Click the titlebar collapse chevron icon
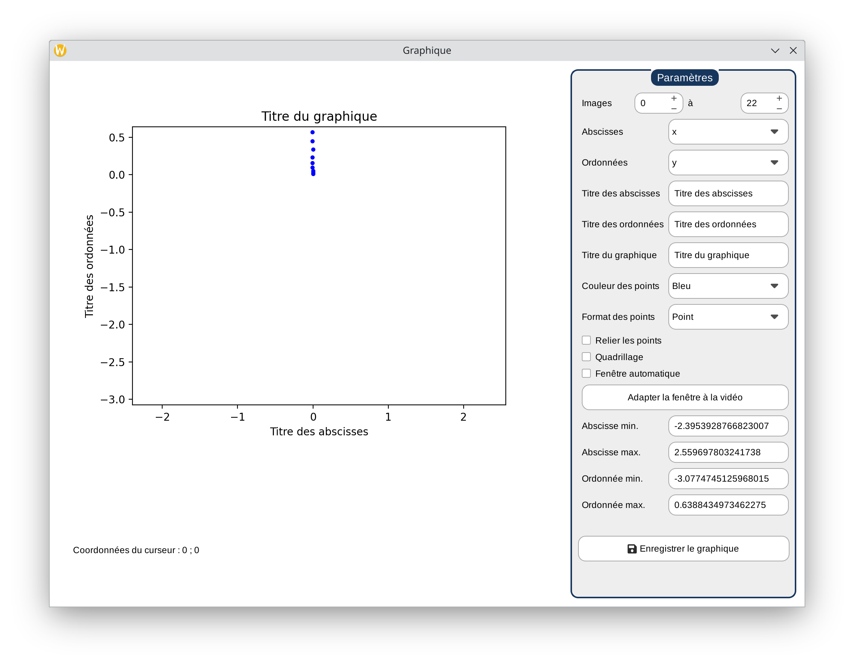Image resolution: width=855 pixels, height=666 pixels. coord(775,50)
